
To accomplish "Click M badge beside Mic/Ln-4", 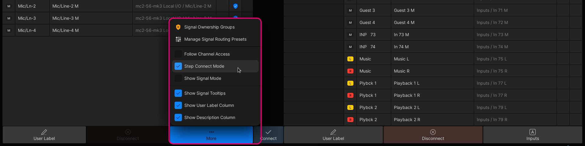I will tap(9, 30).
